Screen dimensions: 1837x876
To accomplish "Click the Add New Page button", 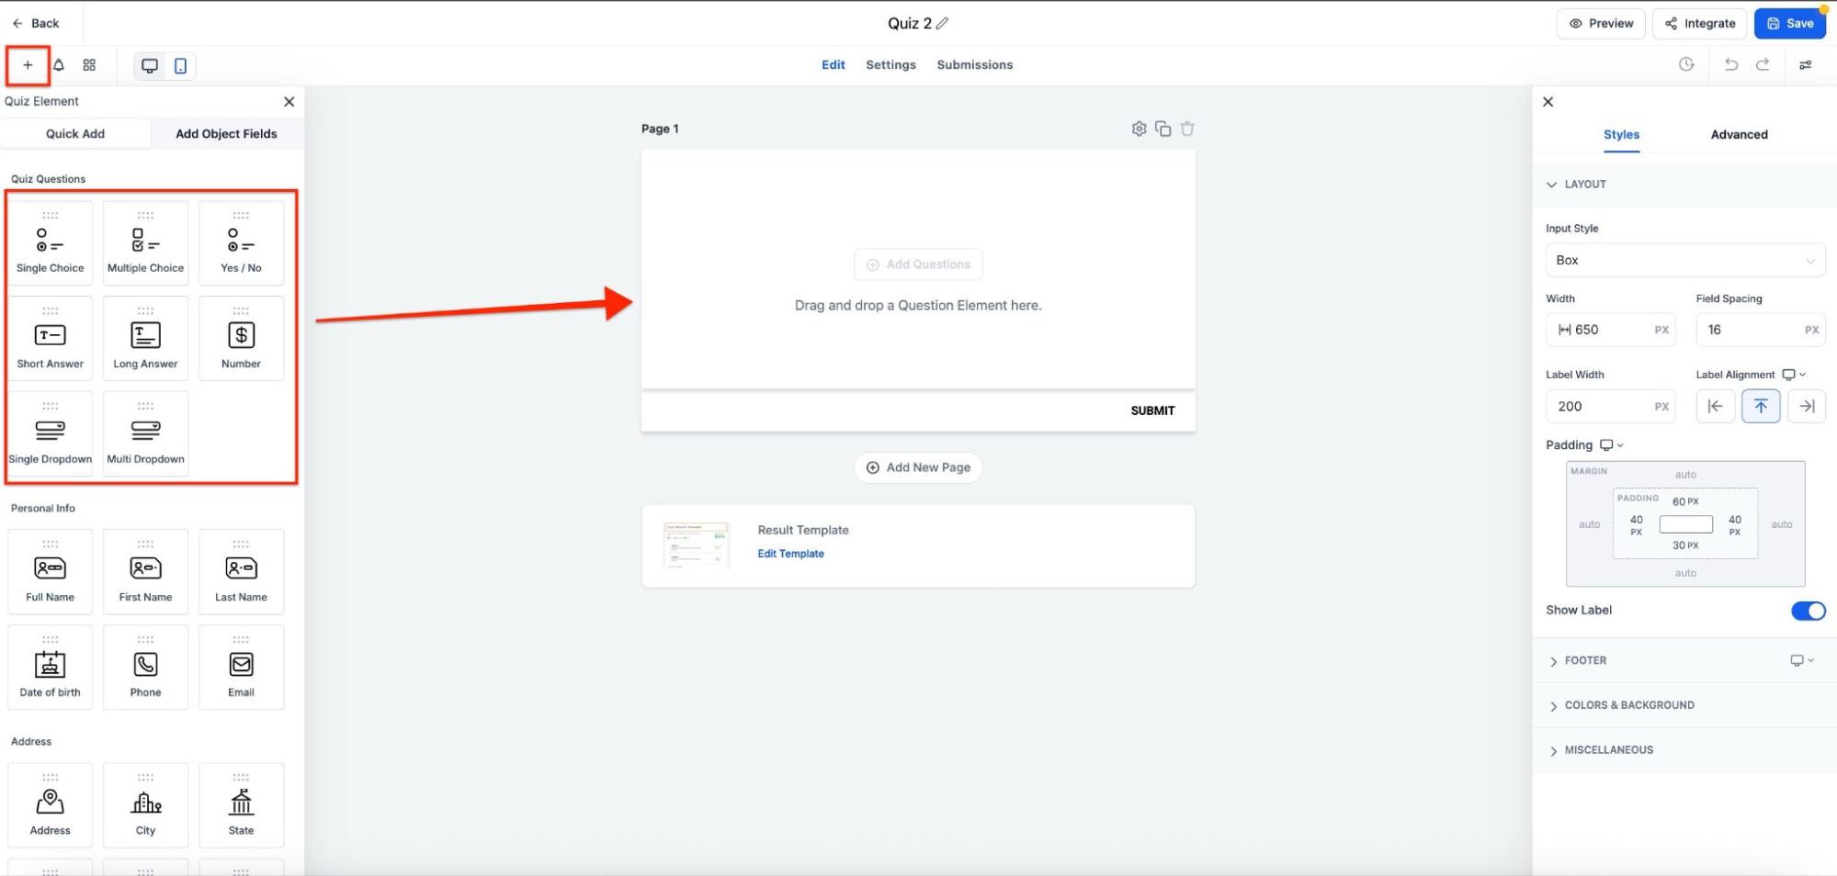I will point(917,467).
